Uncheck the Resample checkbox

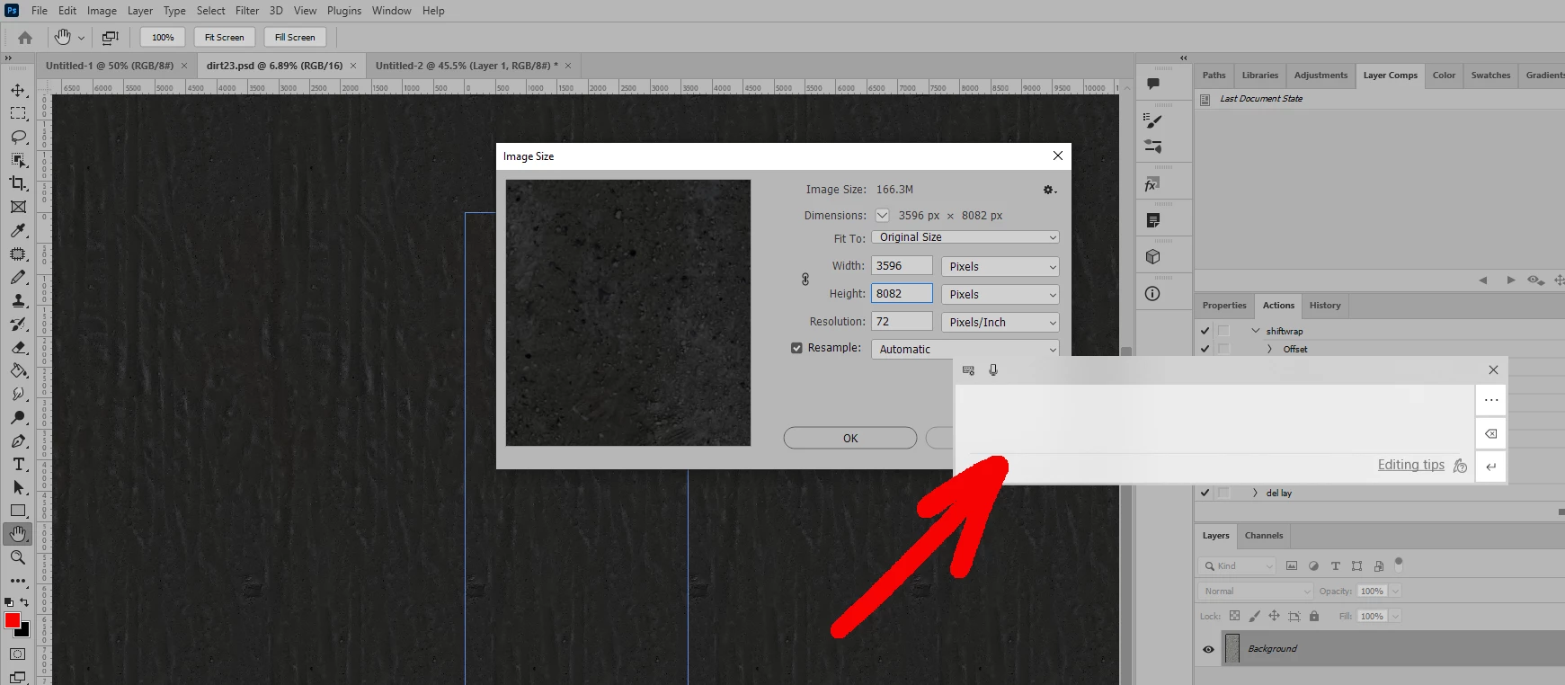796,348
